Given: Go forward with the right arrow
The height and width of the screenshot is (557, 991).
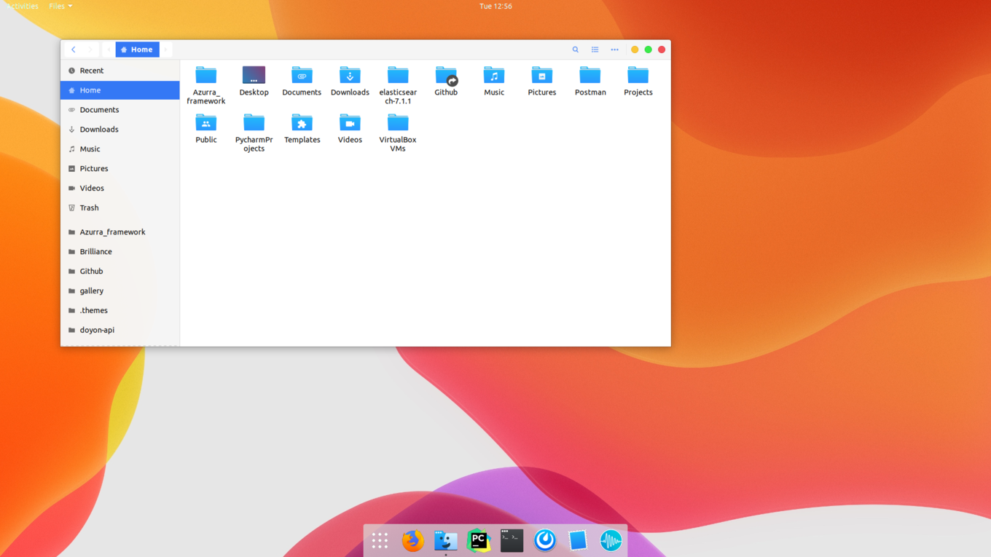Looking at the screenshot, I should tap(90, 50).
